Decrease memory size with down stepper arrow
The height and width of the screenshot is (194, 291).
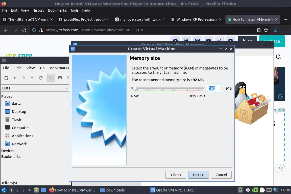click(221, 90)
